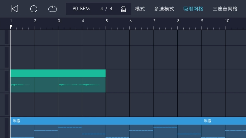Open the 90 BPM tempo setting
Image resolution: width=246 pixels, height=138 pixels.
(x=81, y=9)
